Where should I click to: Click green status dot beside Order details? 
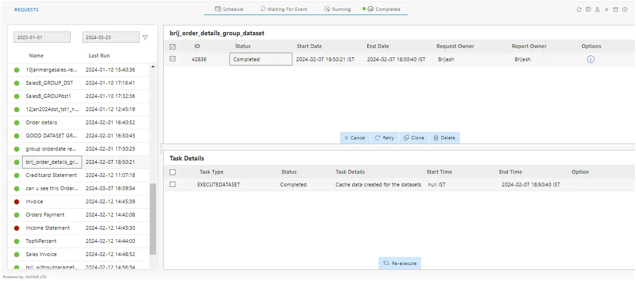(17, 123)
